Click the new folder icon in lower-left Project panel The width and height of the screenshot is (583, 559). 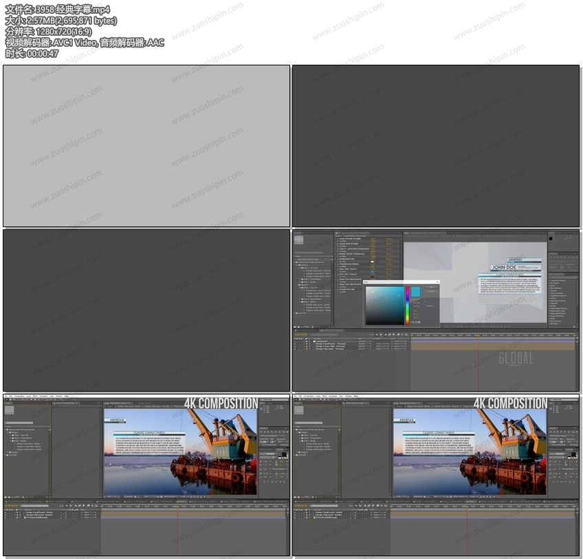[x=10, y=496]
